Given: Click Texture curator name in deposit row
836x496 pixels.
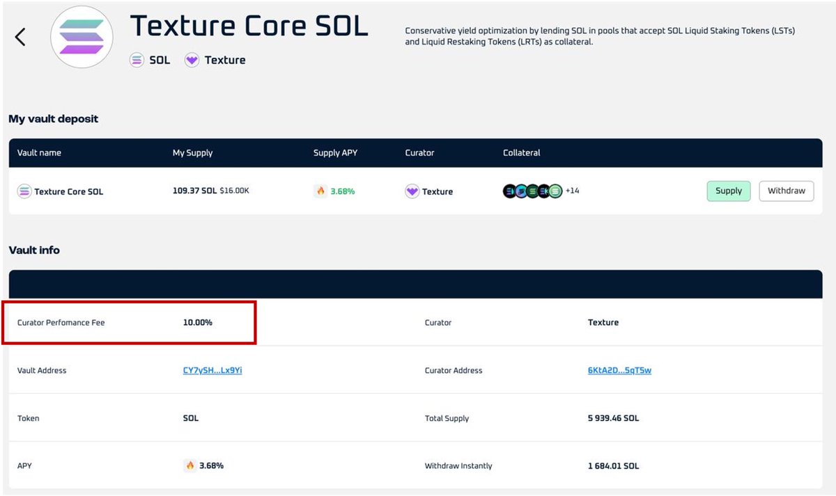Looking at the screenshot, I should 438,192.
